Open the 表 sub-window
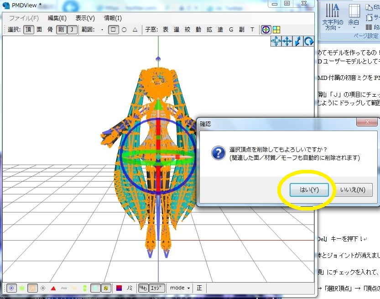The image size is (380, 299). coord(166,30)
